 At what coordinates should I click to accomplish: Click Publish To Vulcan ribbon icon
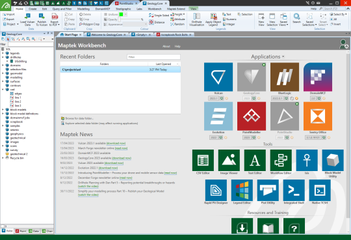click(42, 20)
